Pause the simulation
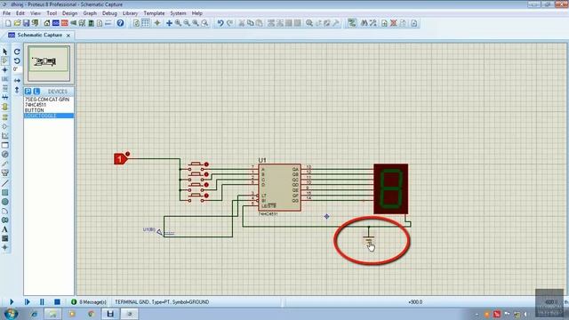 point(42,302)
